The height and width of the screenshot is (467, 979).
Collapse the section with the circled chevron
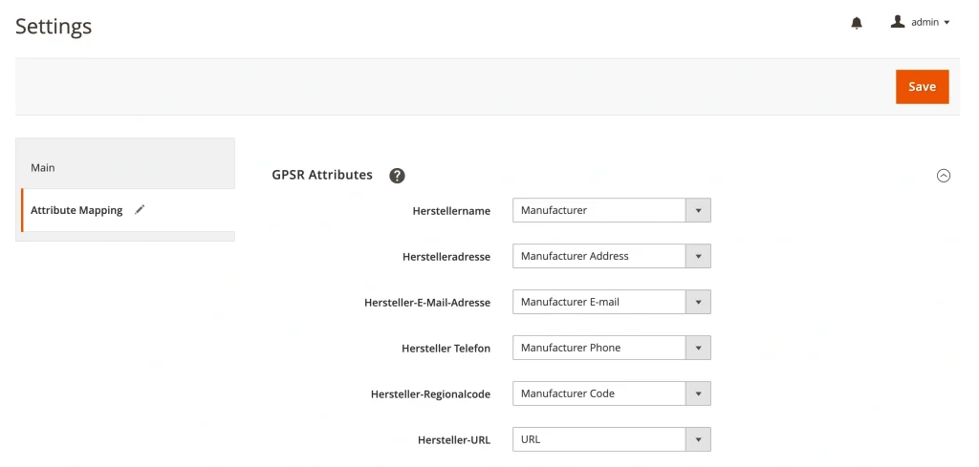point(944,176)
